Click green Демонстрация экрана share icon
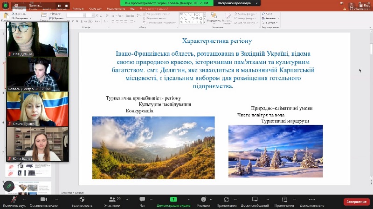Screen dimensions: 373x209 tap(173, 200)
